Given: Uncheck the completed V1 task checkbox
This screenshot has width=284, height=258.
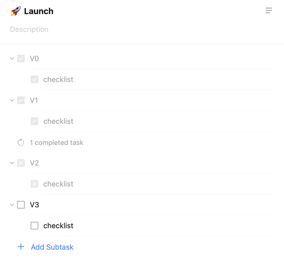Looking at the screenshot, I should click(x=21, y=100).
